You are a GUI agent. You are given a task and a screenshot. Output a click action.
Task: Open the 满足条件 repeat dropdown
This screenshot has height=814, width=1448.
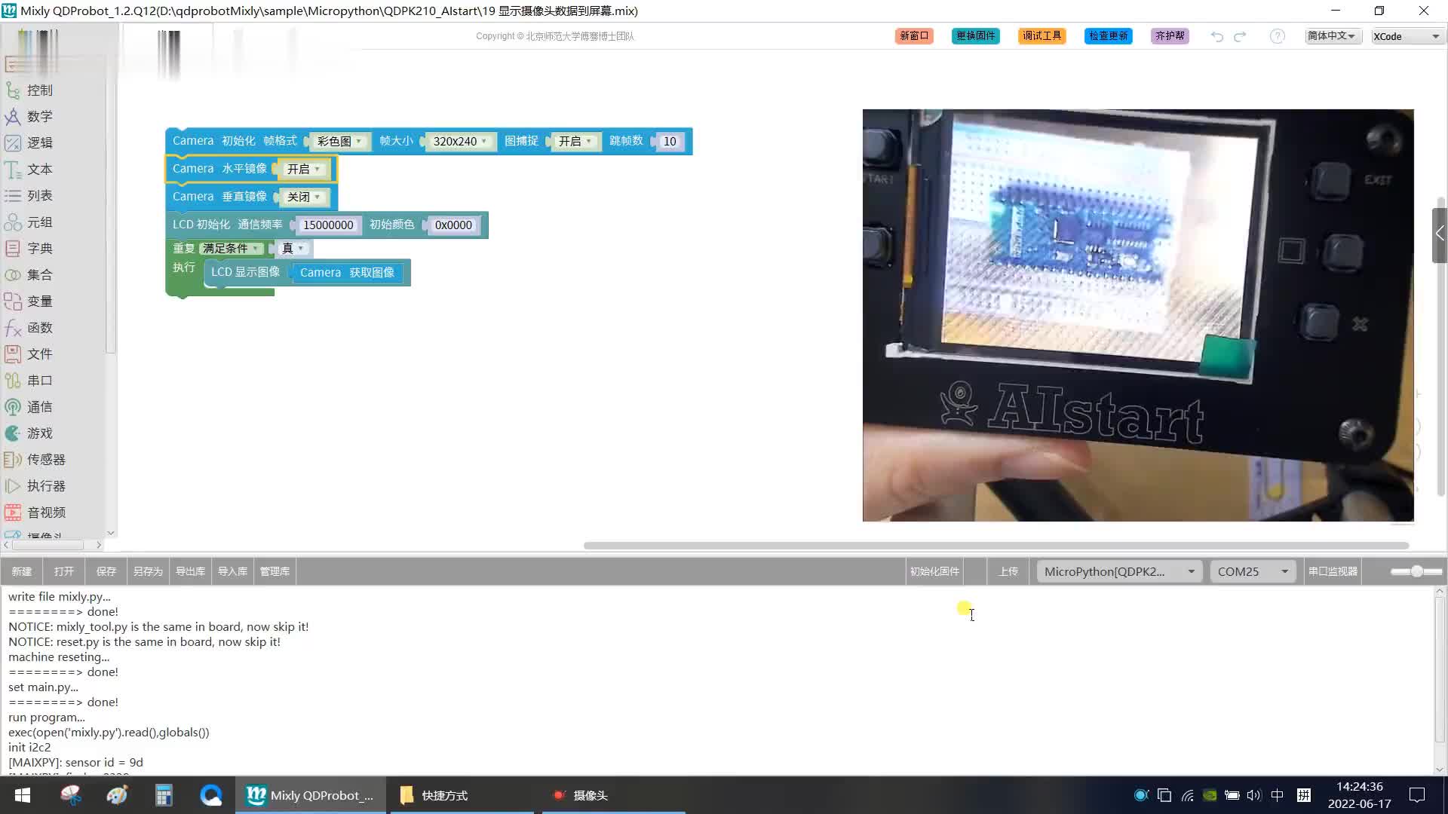232,249
